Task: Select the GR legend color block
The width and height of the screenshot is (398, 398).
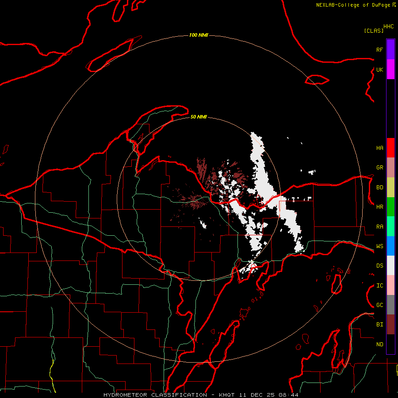Action: tap(390, 167)
